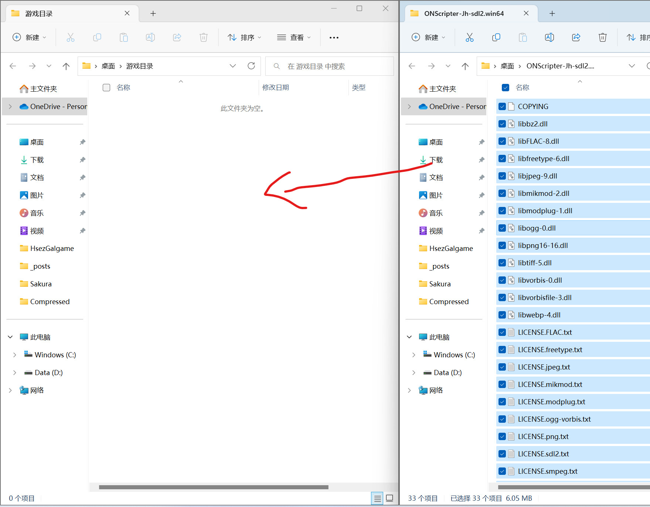This screenshot has width=650, height=507.
Task: Click horizontal scrollbar in 游戏目录 window
Action: click(x=214, y=487)
